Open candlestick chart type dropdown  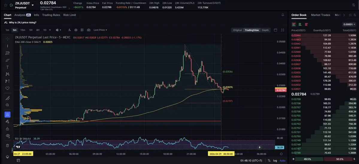58,30
